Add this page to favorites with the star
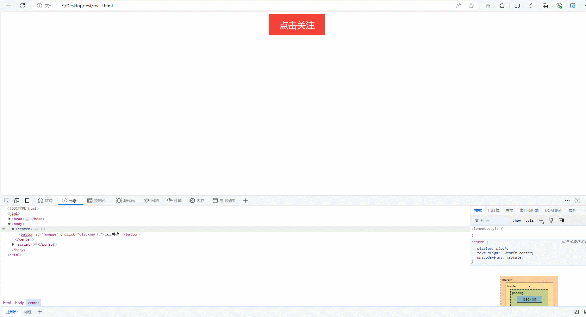 [x=471, y=6]
